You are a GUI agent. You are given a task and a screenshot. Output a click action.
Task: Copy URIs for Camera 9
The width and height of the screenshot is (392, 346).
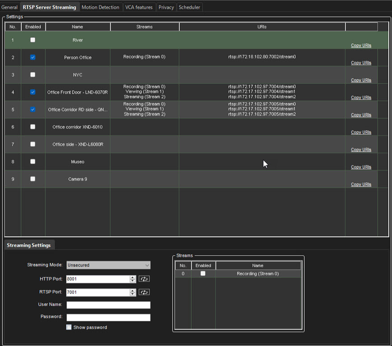[x=361, y=184]
